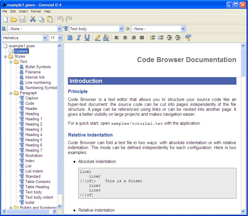Viewport: 248px width, 216px height.
Task: Open the list style dropdown
Action: point(183,29)
